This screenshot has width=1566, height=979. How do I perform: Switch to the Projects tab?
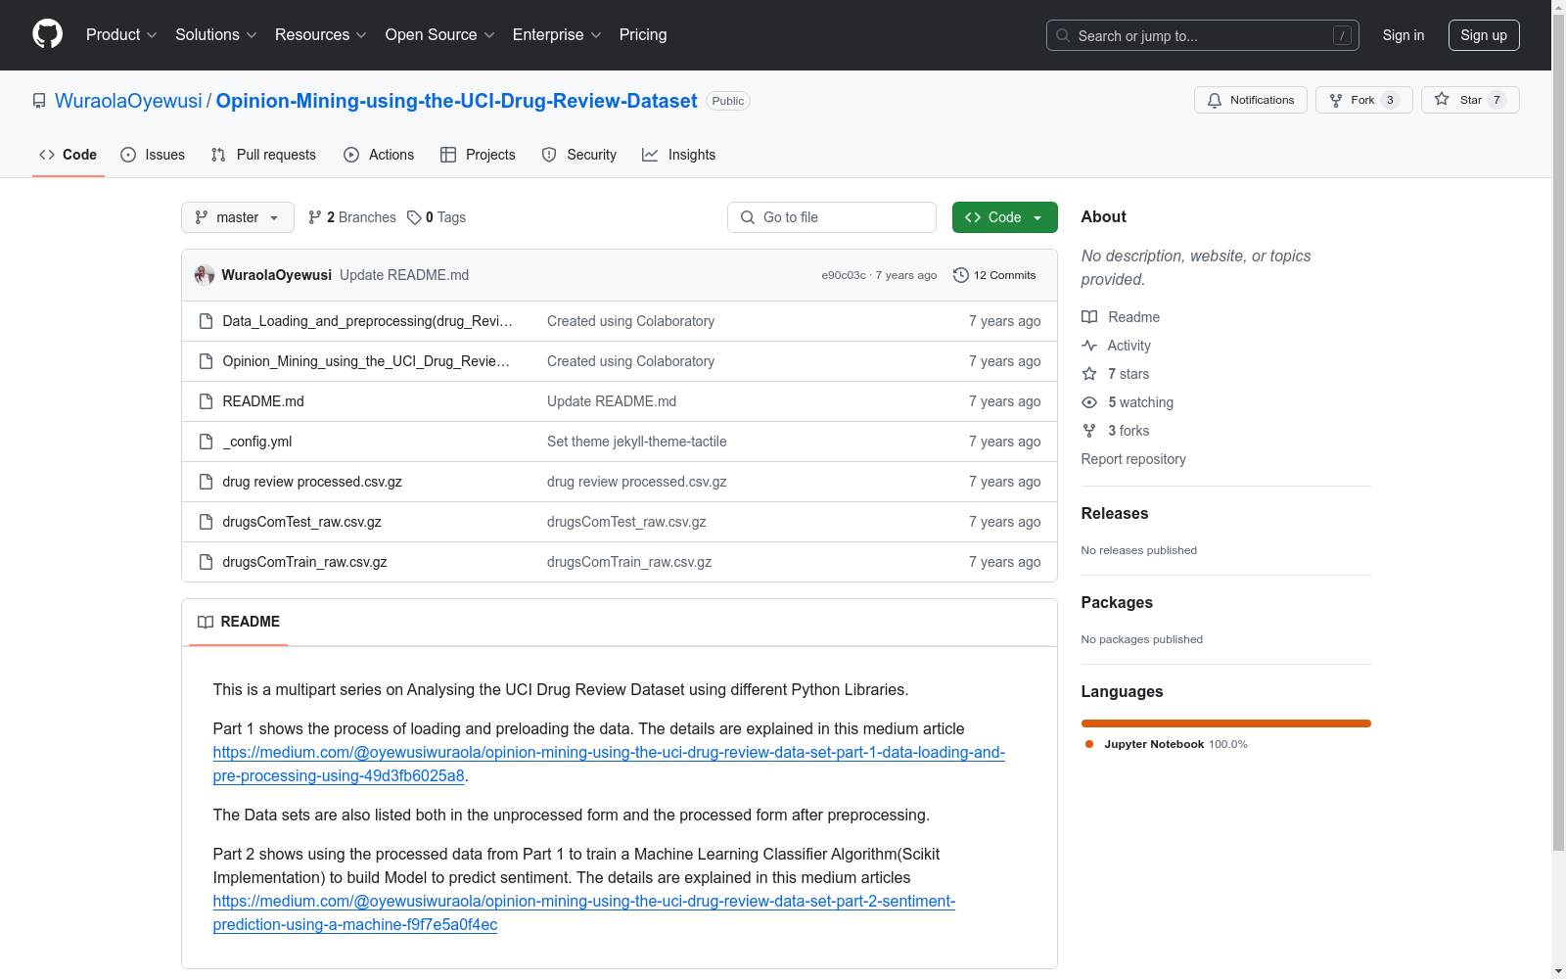coord(478,155)
